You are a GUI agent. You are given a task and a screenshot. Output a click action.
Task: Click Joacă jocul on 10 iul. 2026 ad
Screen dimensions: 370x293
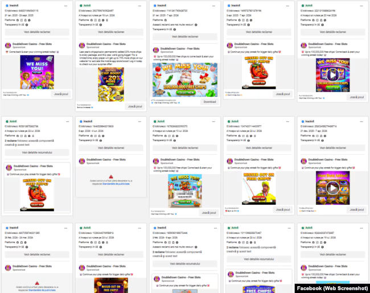[209, 213]
